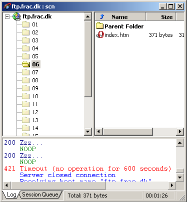
Task: Click the Opera icon of index.htm
Action: coord(100,34)
